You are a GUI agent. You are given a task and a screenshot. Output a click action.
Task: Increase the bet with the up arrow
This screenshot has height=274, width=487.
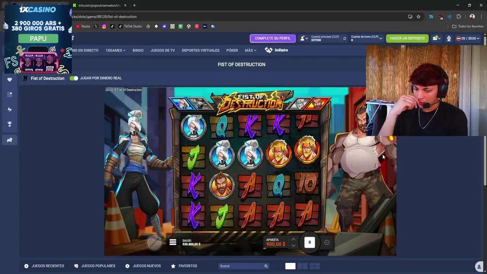coord(293,239)
